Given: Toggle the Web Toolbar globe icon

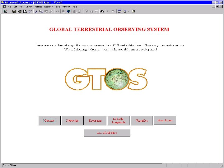Looking at the screenshot, I should click(68, 11).
